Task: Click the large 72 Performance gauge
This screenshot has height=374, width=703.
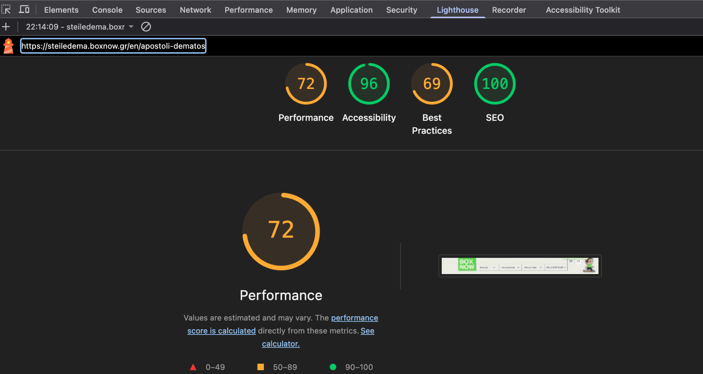Action: point(281,231)
